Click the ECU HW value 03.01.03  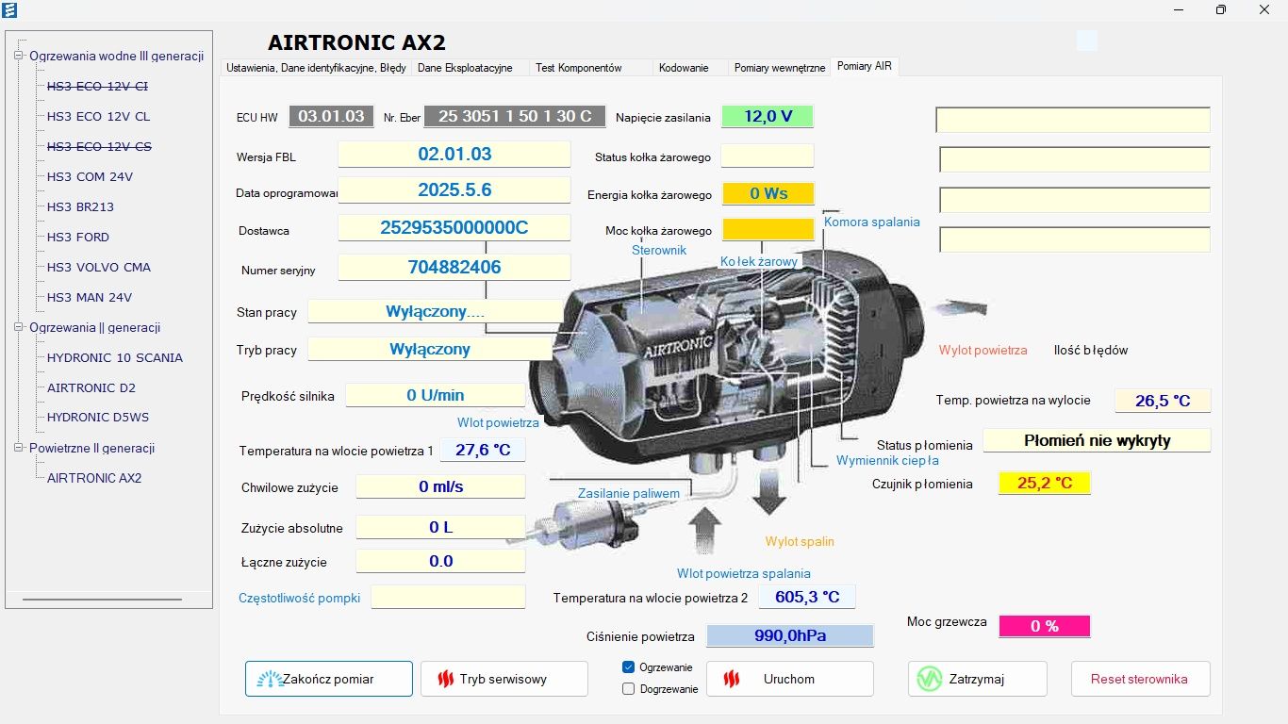[x=331, y=116]
